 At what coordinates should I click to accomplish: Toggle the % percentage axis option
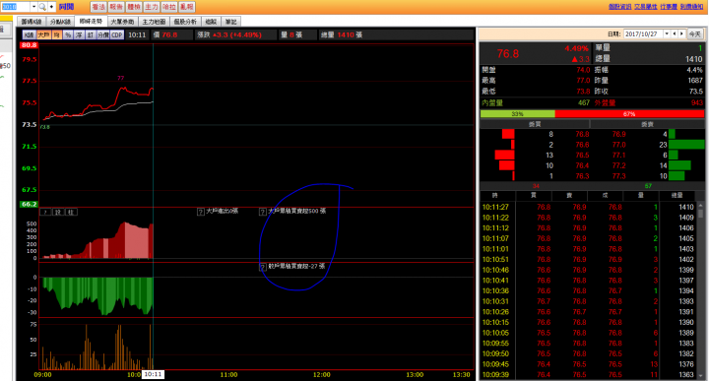[68, 34]
